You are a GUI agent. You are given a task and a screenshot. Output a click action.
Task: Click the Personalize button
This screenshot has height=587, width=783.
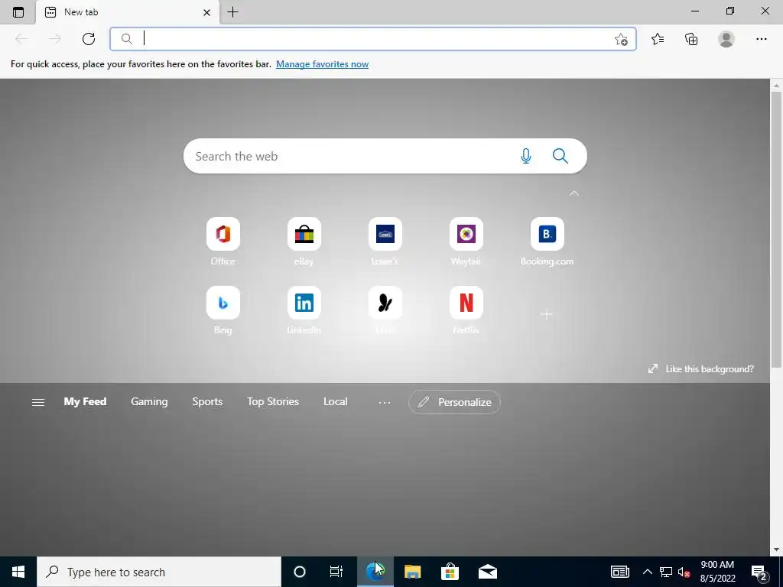coord(454,402)
